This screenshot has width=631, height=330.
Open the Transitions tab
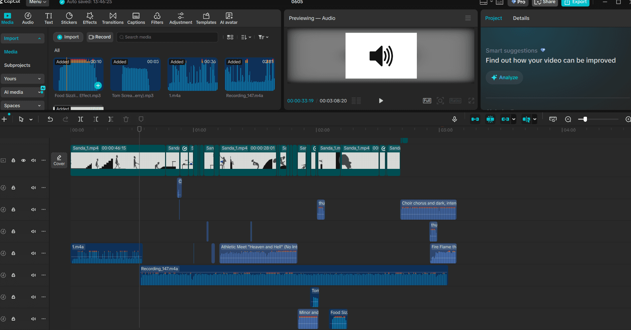click(113, 18)
